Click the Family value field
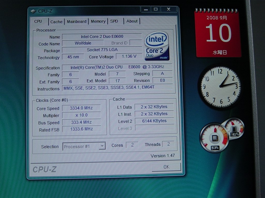Image resolution: width=265 pixels, height=198 pixels. (x=70, y=75)
